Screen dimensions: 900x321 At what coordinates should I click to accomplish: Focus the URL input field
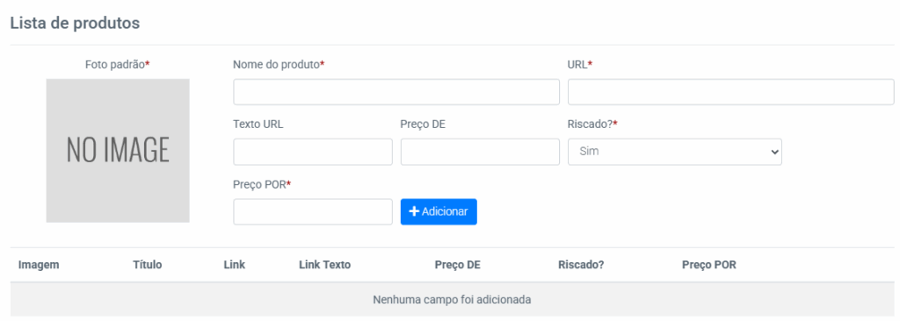point(730,92)
